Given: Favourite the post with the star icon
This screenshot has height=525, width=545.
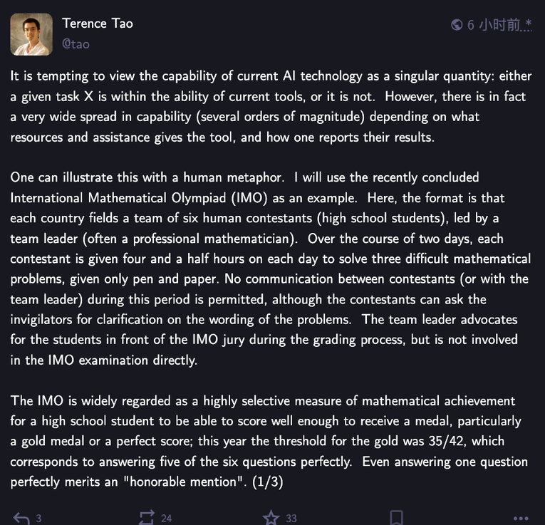Looking at the screenshot, I should click(x=271, y=518).
